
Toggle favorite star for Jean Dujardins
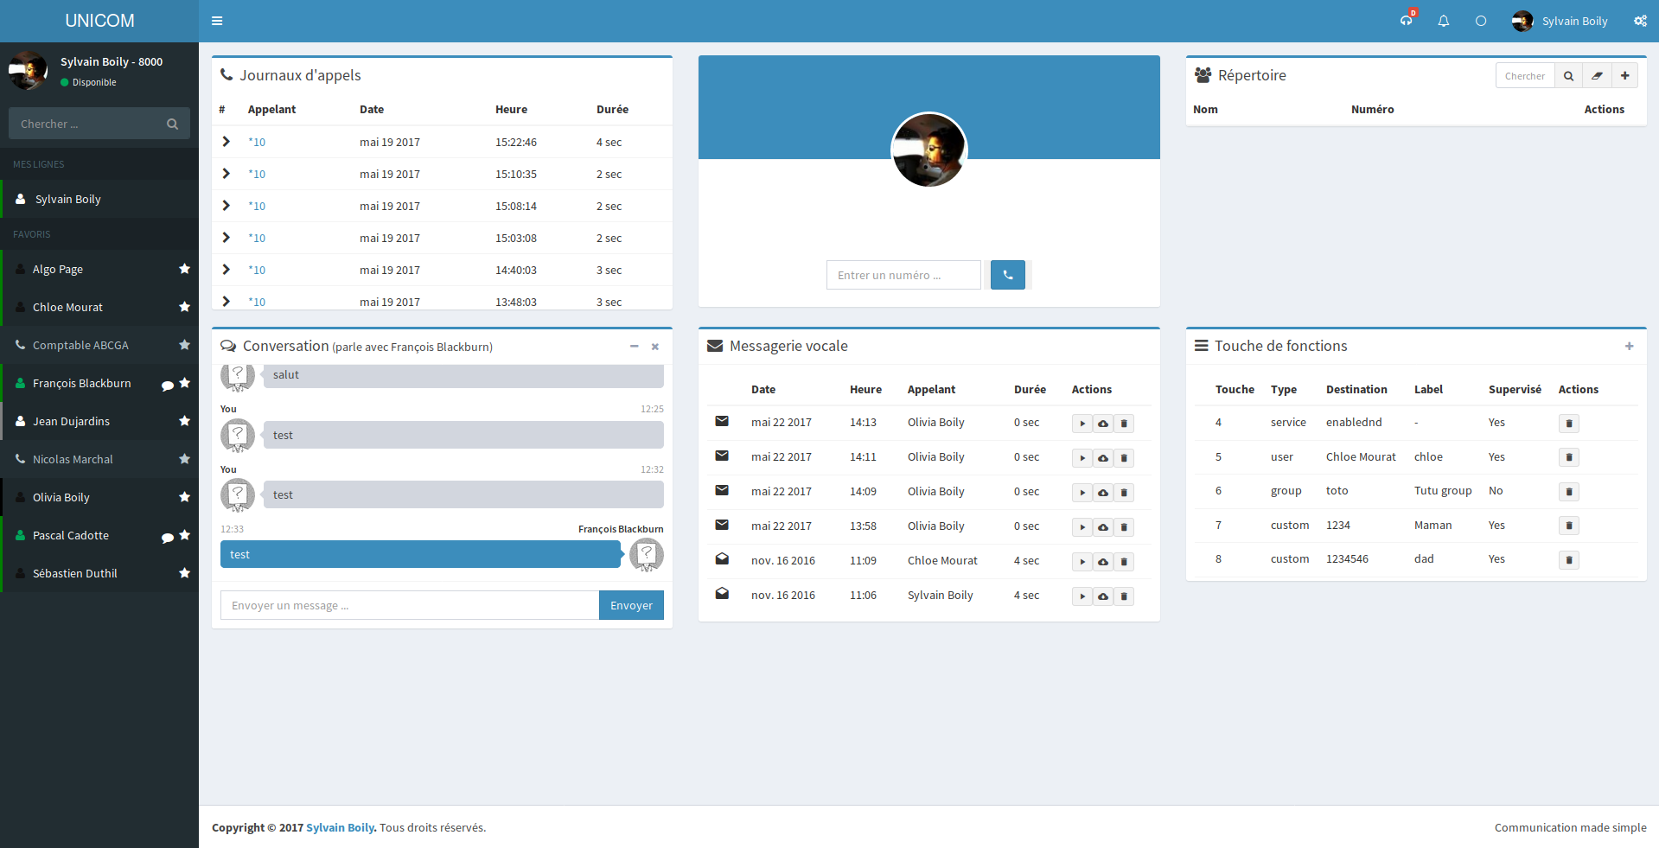(184, 421)
